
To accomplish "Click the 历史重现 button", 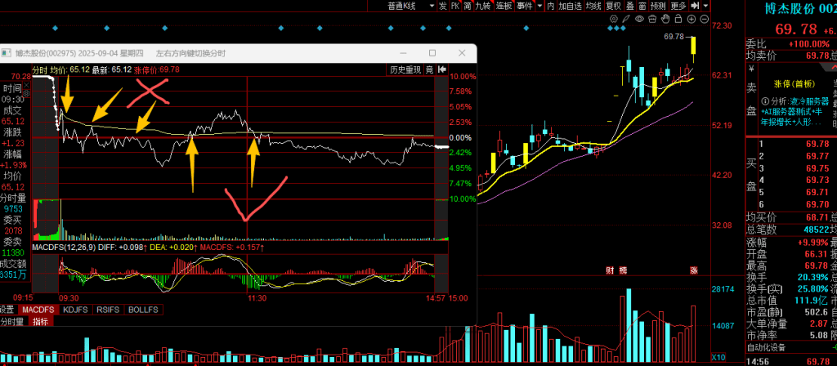I will [x=405, y=69].
